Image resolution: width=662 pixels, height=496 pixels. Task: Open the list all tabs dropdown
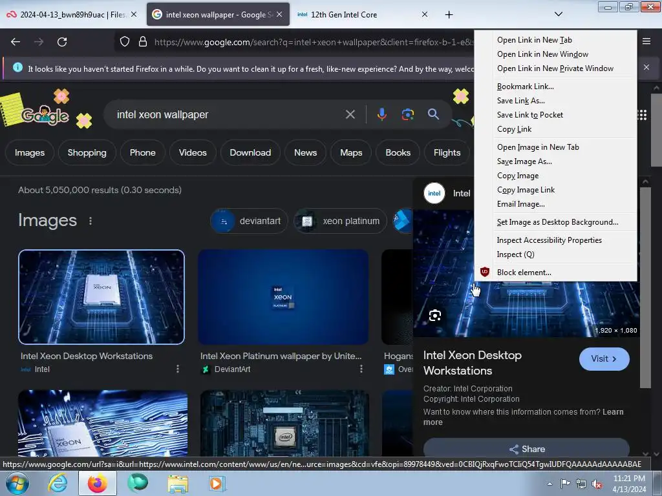pos(559,14)
